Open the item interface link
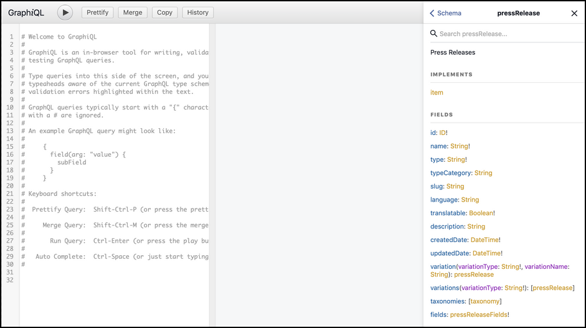586x328 pixels. coord(437,93)
